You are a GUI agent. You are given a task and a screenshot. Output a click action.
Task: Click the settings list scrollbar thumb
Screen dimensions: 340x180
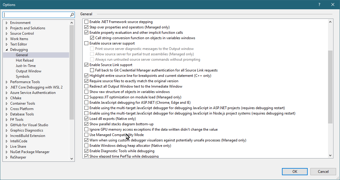(330, 87)
